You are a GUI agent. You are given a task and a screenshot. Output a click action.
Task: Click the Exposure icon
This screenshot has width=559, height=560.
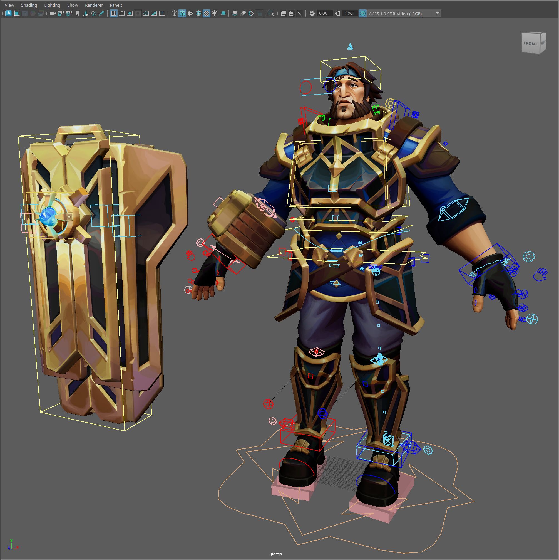(312, 13)
